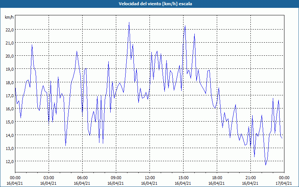
Task: Select the 06:00 time label
Action: (82, 178)
